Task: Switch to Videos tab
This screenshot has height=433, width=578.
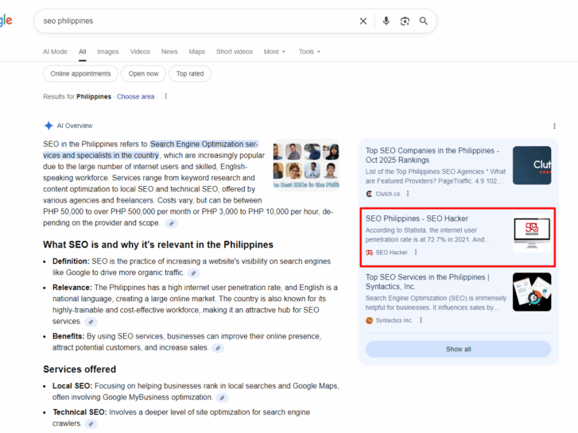Action: pos(140,52)
